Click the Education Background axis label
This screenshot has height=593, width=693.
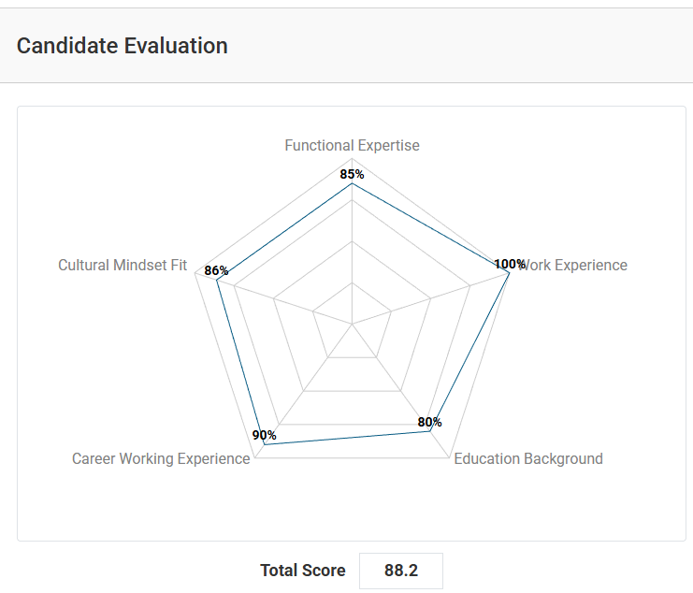click(528, 458)
